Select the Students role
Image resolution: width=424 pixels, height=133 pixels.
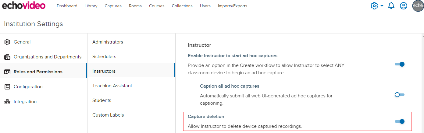[102, 100]
